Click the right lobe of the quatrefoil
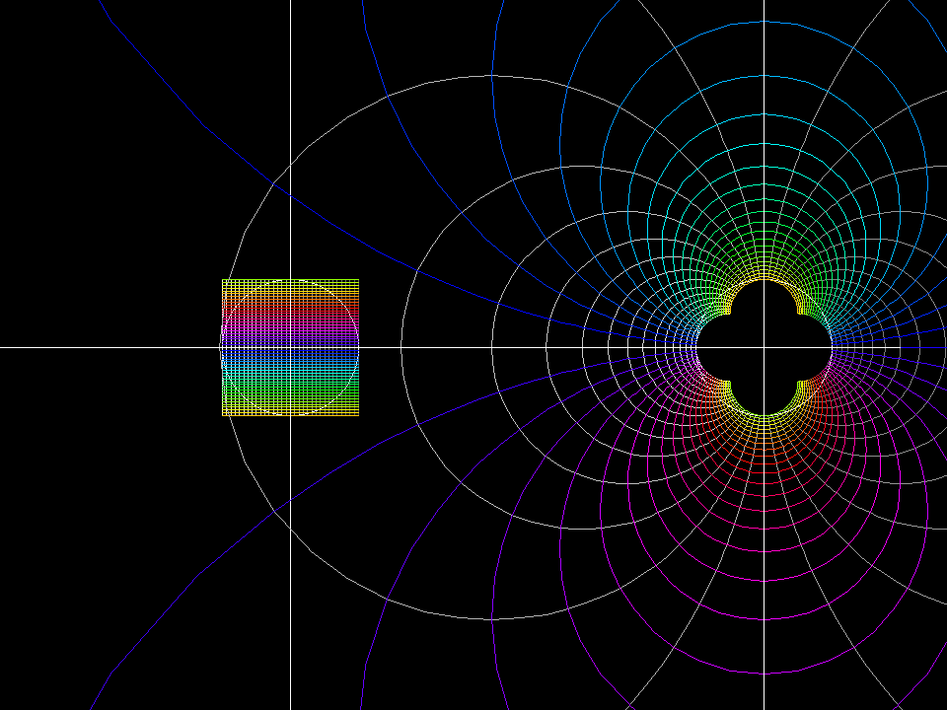The height and width of the screenshot is (710, 947). point(822,347)
